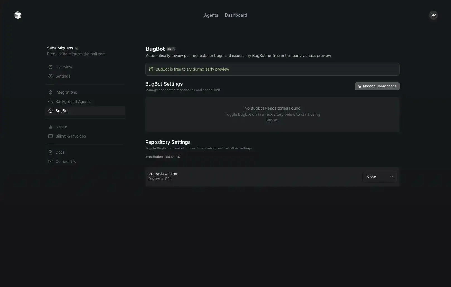The image size is (451, 287).
Task: Select the BugBot sidebar item
Action: coord(85,111)
